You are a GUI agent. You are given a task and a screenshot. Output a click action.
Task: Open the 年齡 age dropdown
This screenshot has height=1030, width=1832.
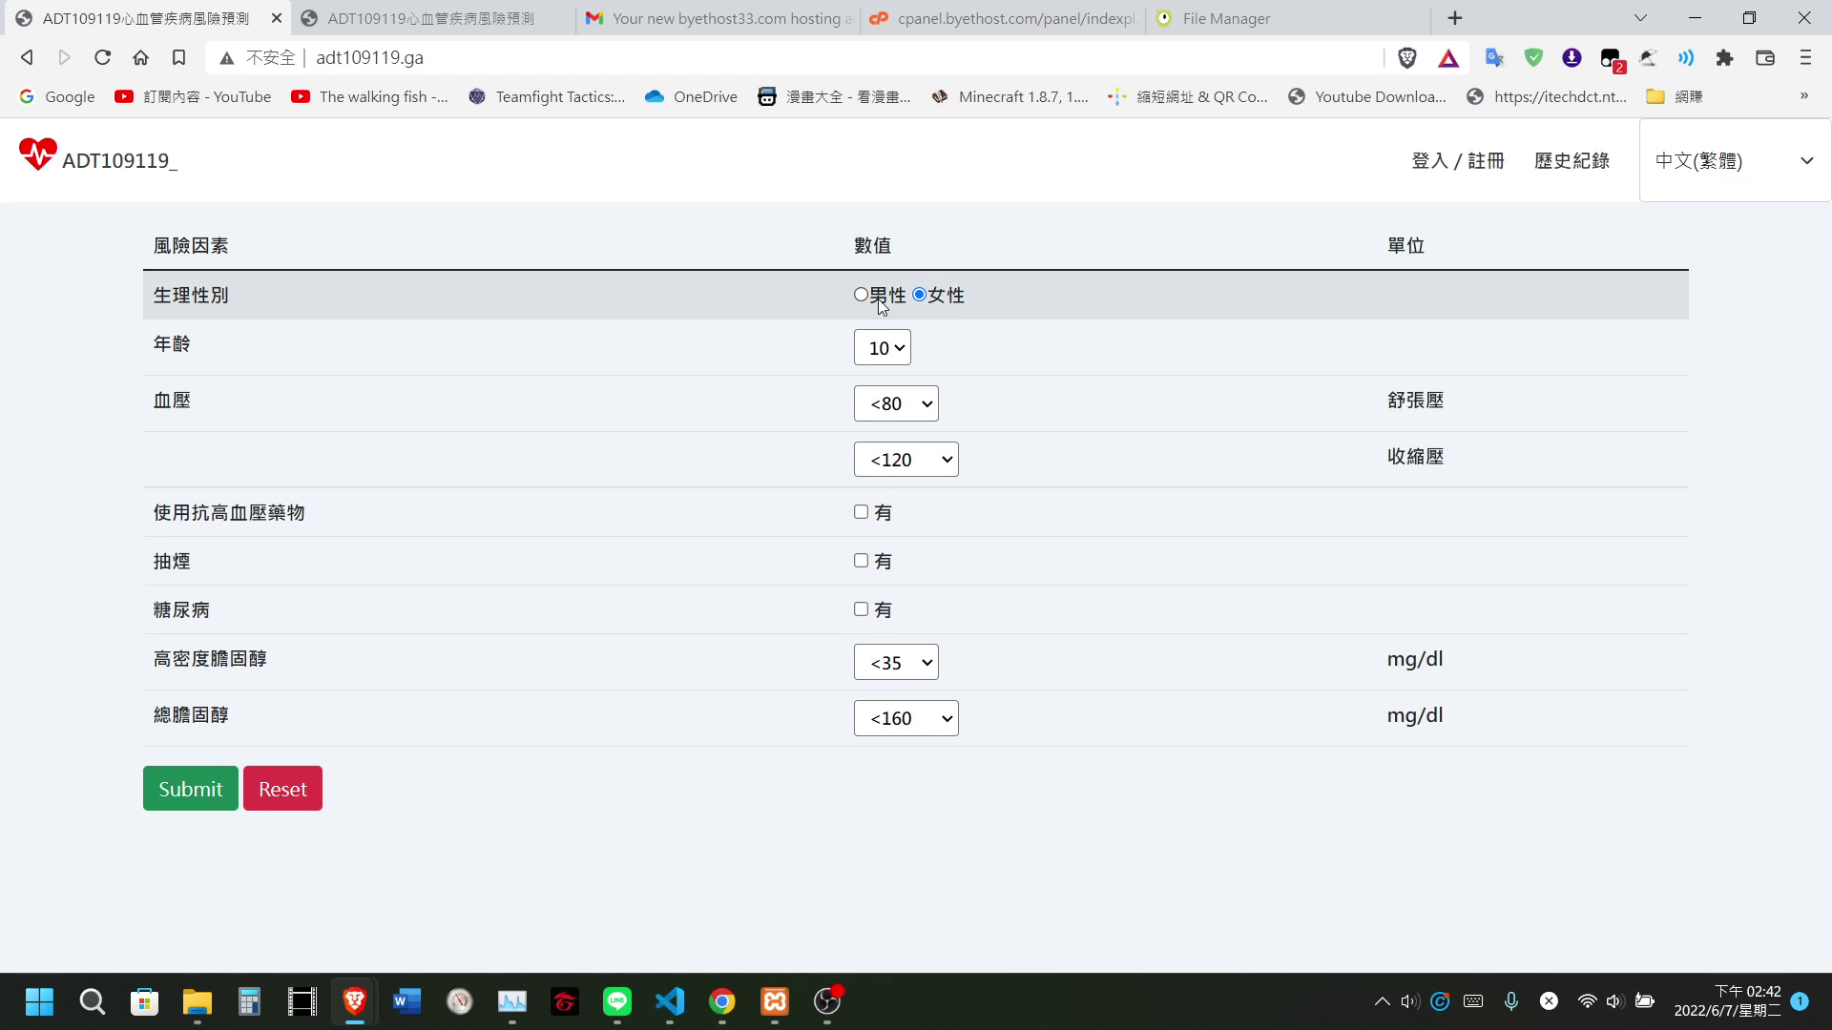coord(882,347)
